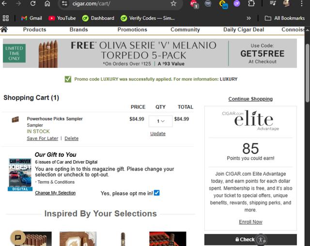Expand Terms & Conditions for magazine gift
310x246 pixels.
pyautogui.click(x=56, y=182)
